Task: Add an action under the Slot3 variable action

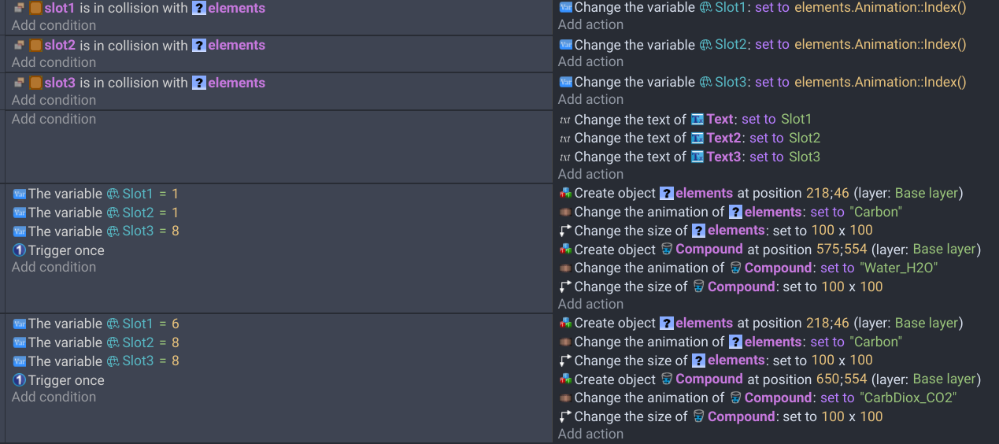Action: coord(590,99)
